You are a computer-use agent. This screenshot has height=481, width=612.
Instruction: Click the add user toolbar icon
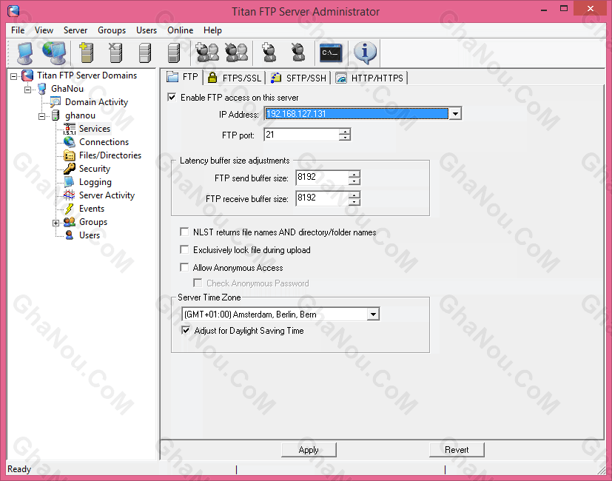pos(269,53)
